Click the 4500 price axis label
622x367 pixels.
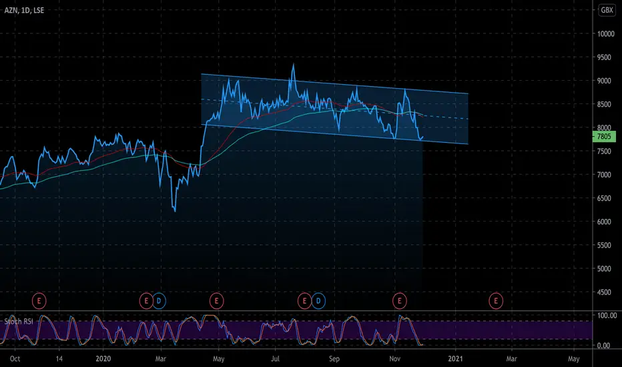click(604, 292)
